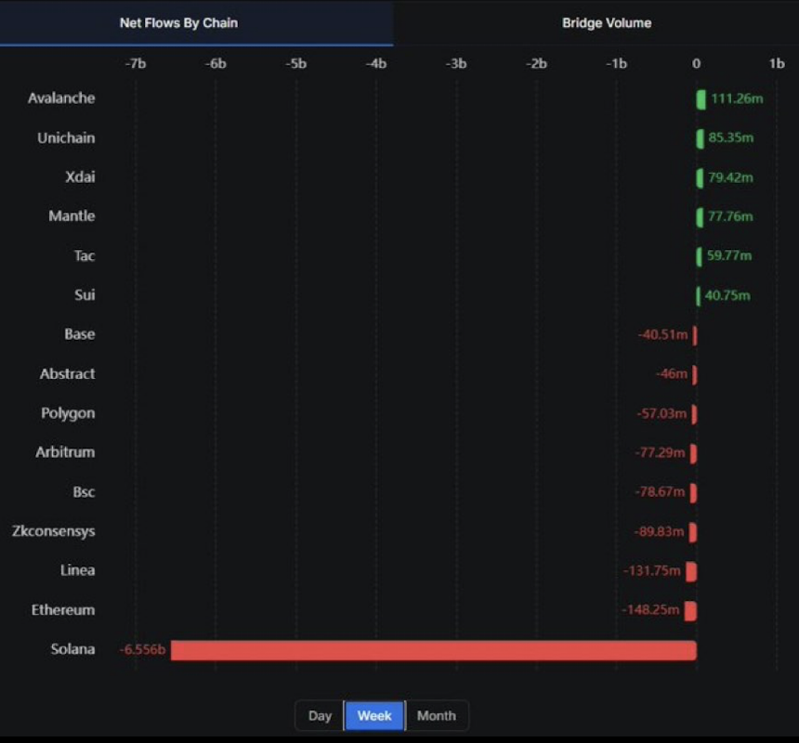Click the -78.67m value for Bsc

click(x=660, y=492)
